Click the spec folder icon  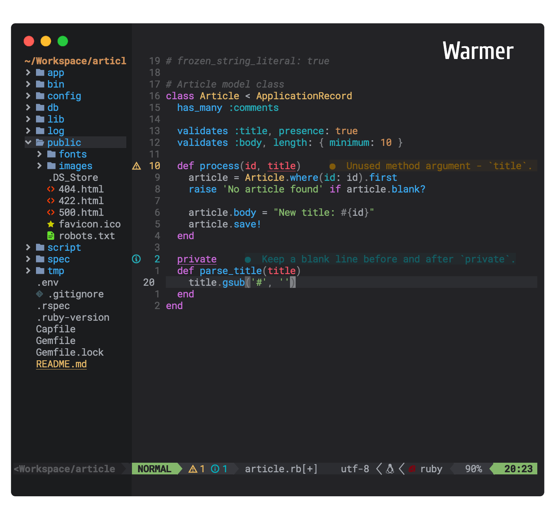[40, 259]
